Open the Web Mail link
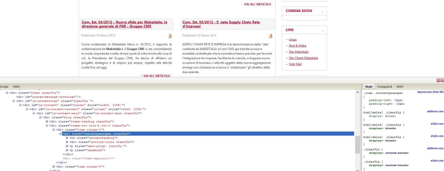The height and width of the screenshot is (171, 444). coord(295,64)
